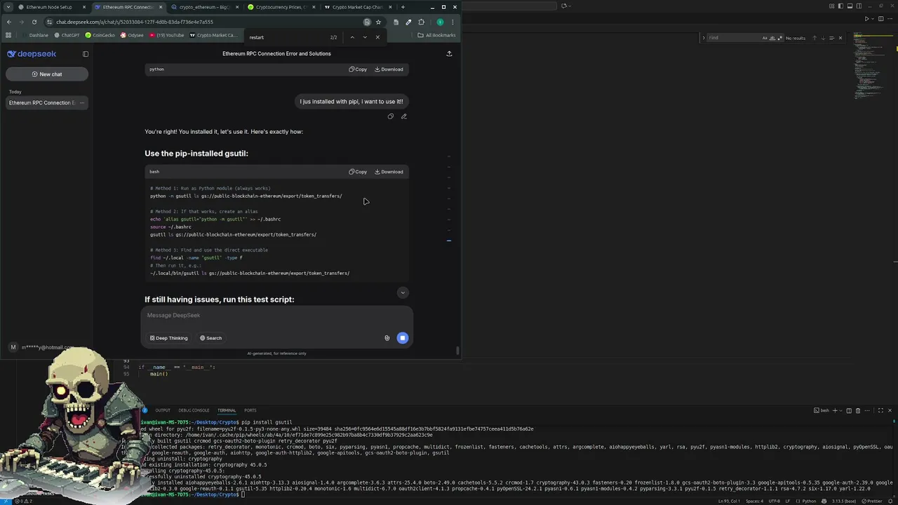
Task: Open options for the Ethereum RPC chat entry
Action: pos(82,102)
